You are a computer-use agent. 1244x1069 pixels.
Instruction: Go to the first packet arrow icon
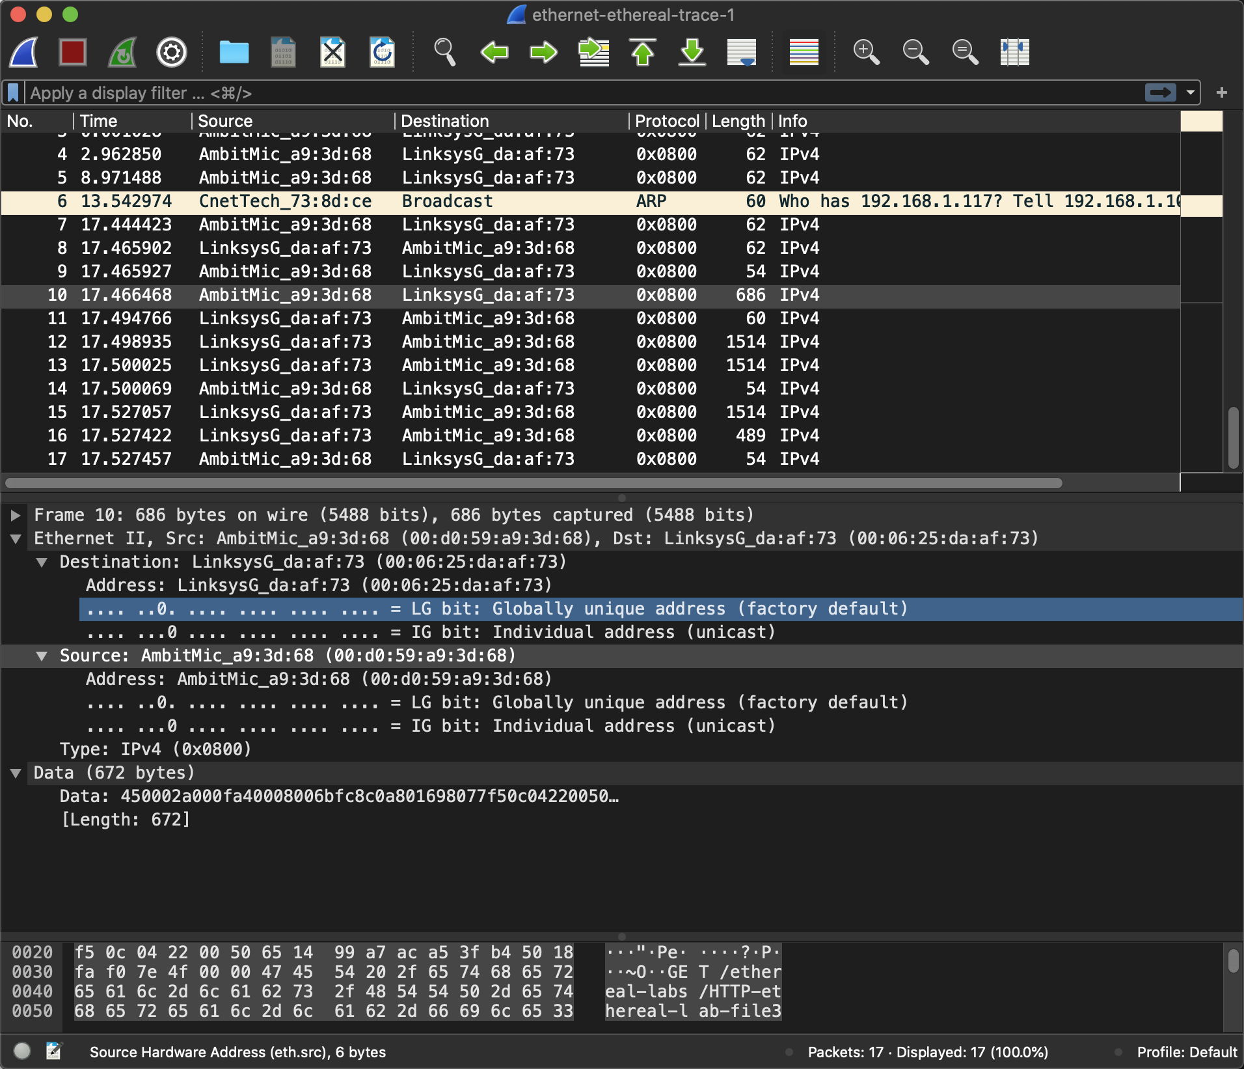pyautogui.click(x=643, y=52)
